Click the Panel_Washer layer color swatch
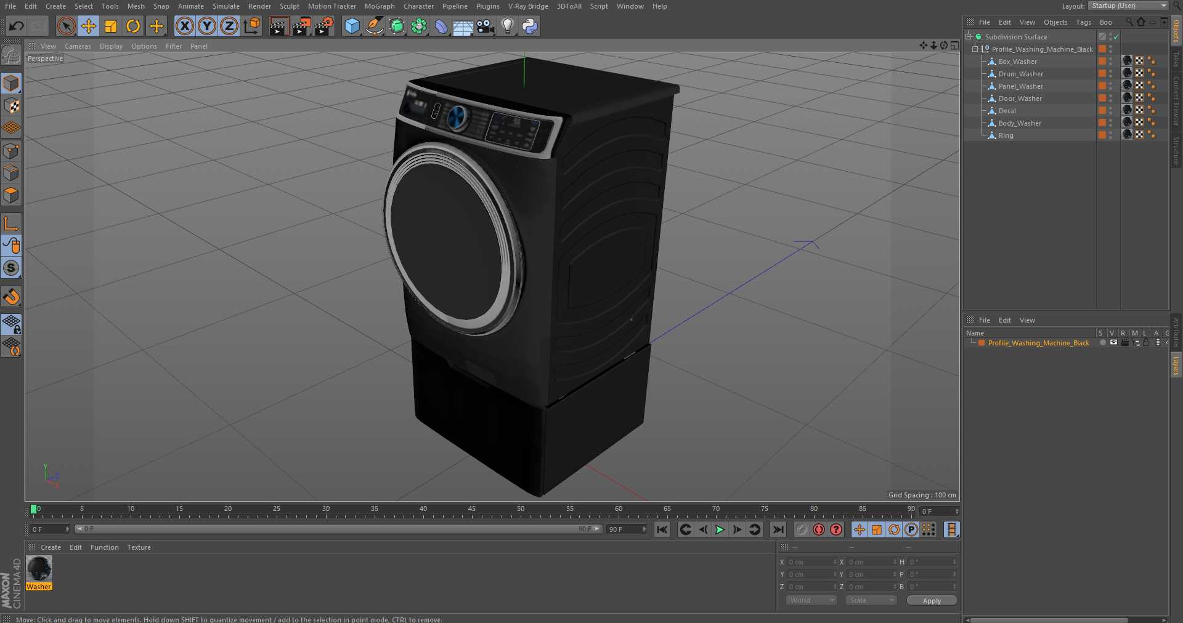This screenshot has height=623, width=1183. point(1102,86)
